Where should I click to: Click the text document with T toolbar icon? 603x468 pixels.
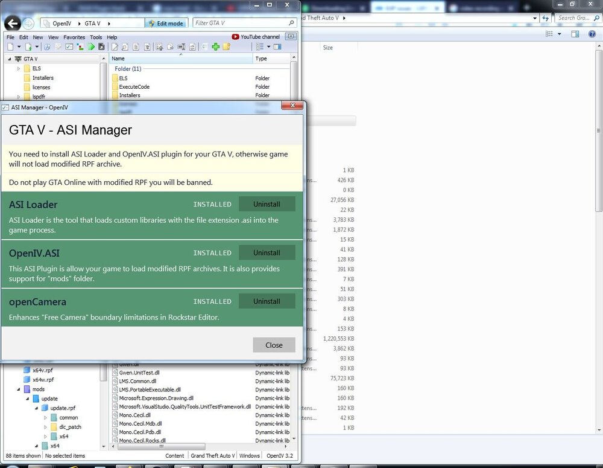[x=147, y=46]
